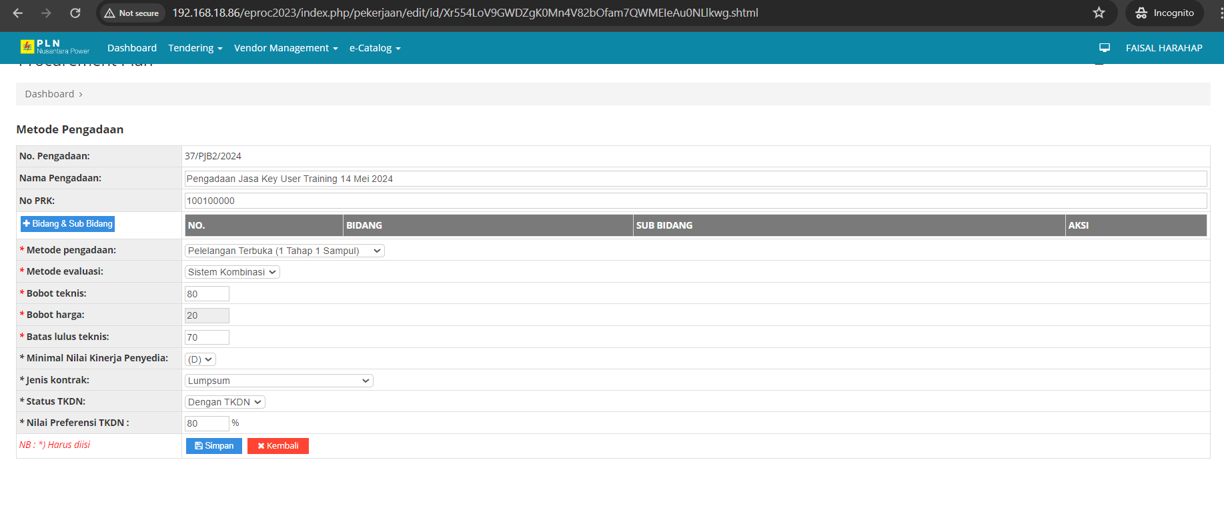1224x522 pixels.
Task: Add Bidang & Sub Bidang
Action: [67, 224]
